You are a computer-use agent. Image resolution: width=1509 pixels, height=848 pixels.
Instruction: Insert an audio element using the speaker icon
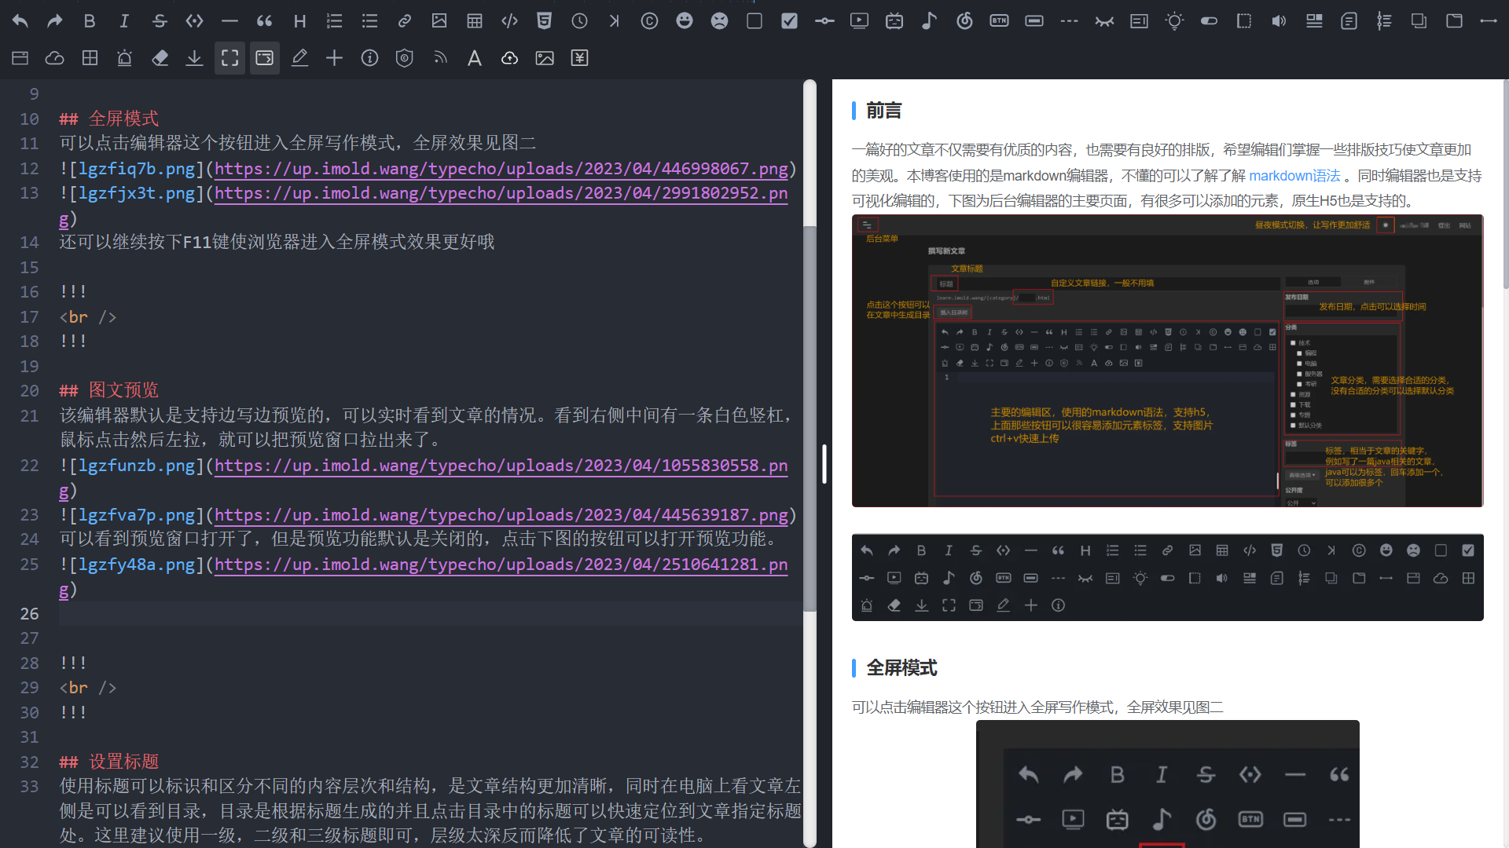(x=1279, y=21)
